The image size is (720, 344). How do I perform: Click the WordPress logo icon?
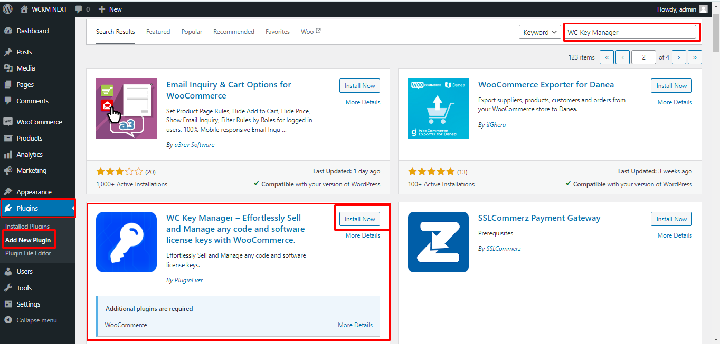tap(7, 9)
